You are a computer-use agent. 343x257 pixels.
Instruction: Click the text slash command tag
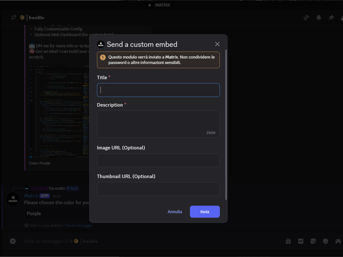point(72,188)
